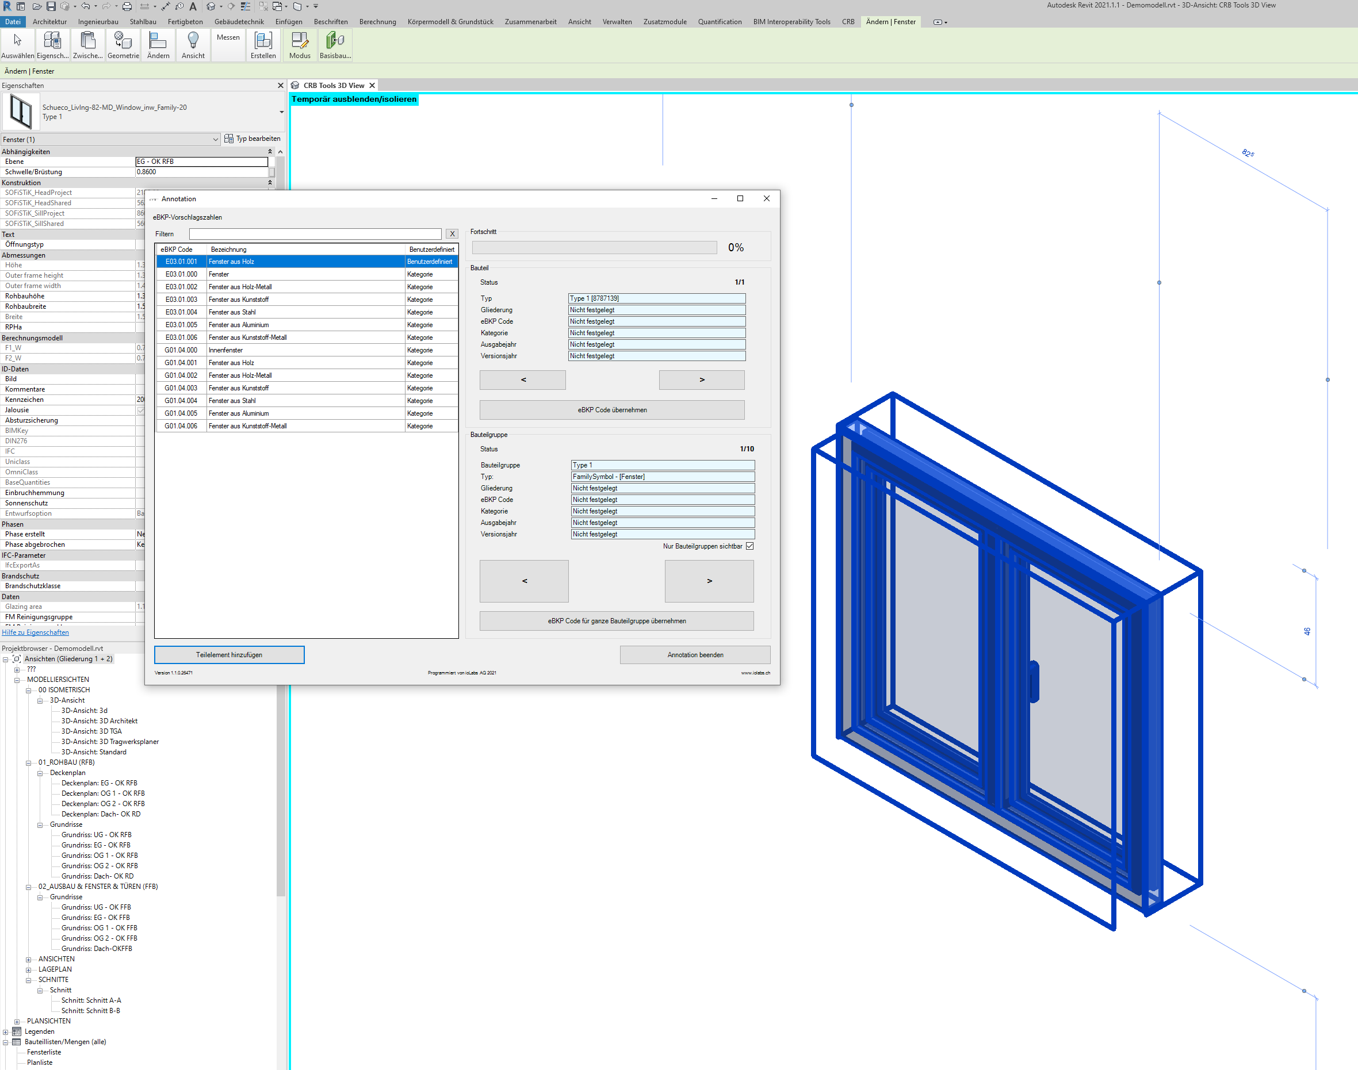This screenshot has width=1358, height=1070.
Task: Collapse the Abhängigkeiten properties group
Action: coord(270,152)
